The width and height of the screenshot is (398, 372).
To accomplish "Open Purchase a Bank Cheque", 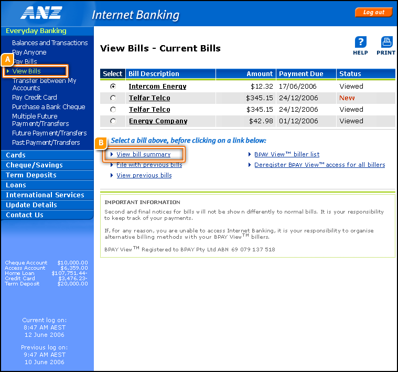I will (48, 107).
